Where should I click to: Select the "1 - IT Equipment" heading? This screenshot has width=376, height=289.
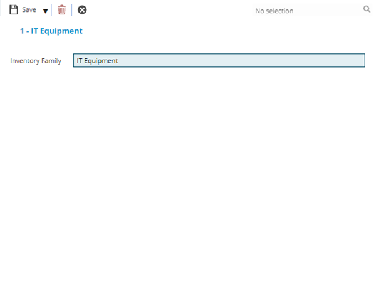pos(51,31)
